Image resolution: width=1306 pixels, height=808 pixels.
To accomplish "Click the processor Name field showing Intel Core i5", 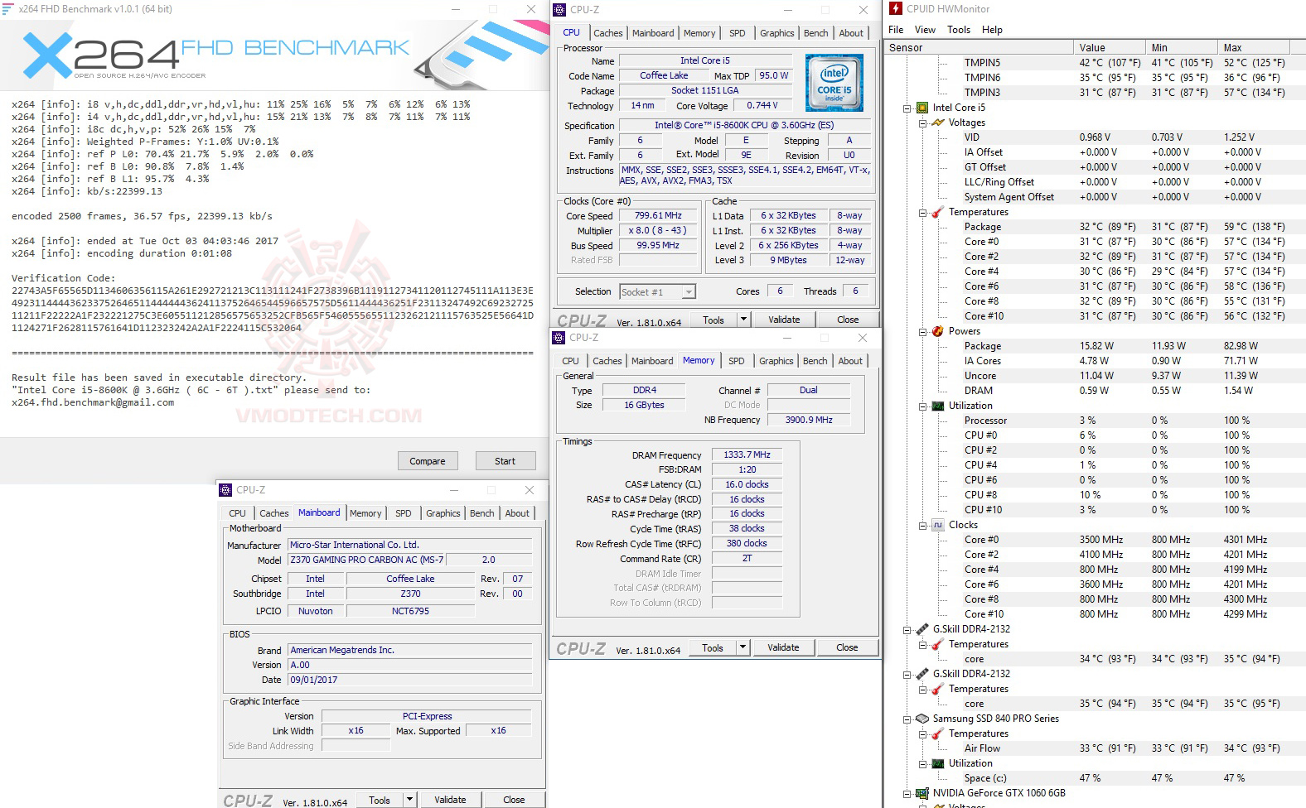I will click(x=705, y=60).
